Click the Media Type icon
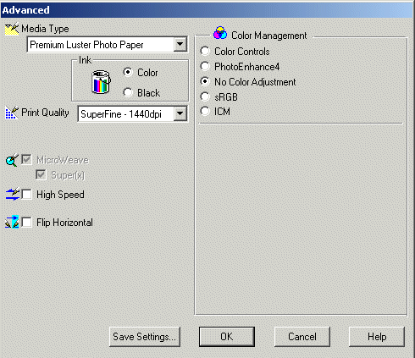 pos(12,29)
